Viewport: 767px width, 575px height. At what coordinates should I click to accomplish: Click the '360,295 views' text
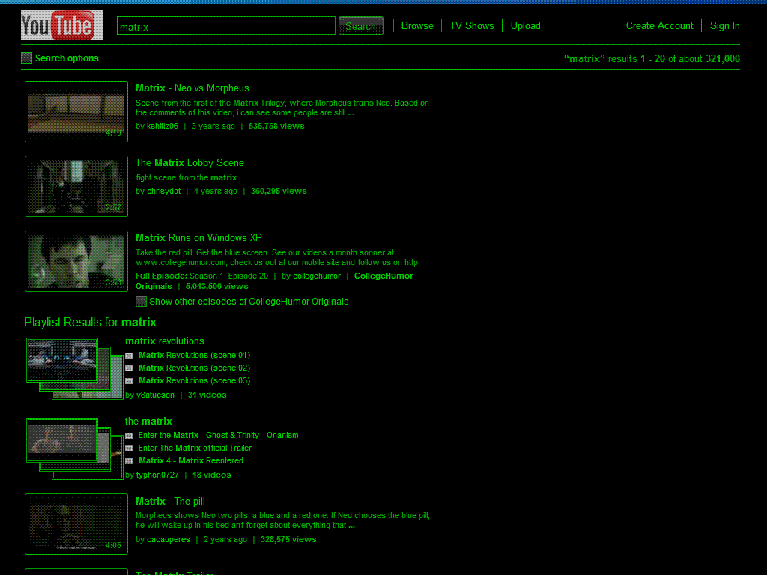tap(279, 191)
